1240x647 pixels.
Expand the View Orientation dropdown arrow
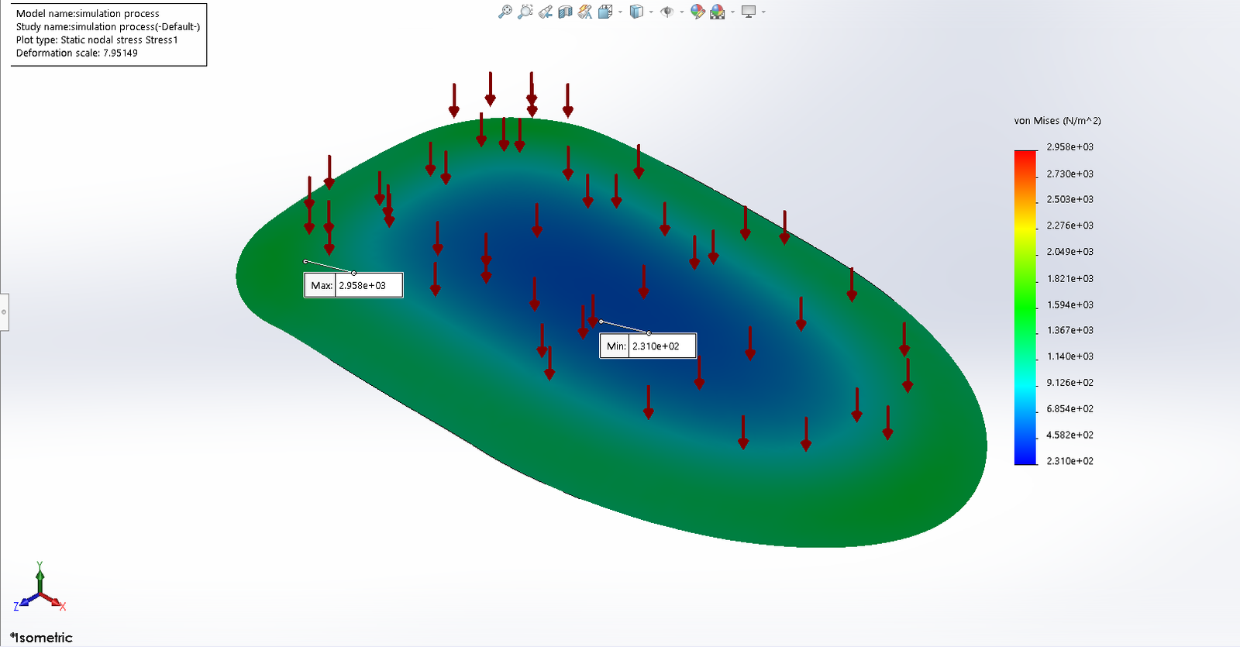620,12
